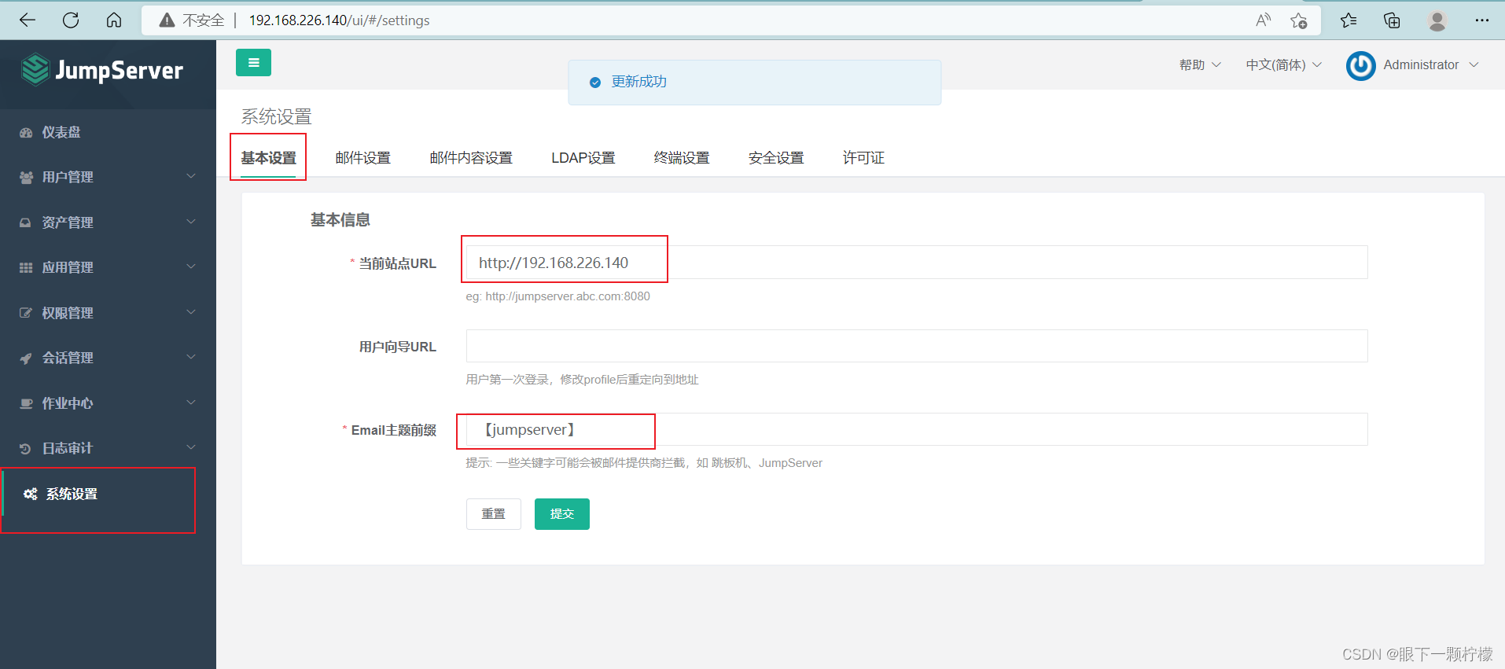Open the Administrator account dropdown arrow
Screen dimensions: 1505x669
[1474, 64]
